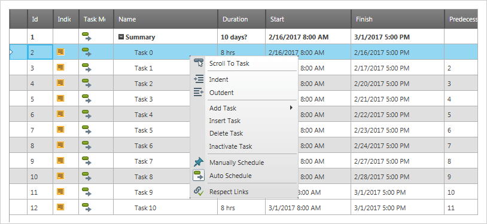Click the Manually Schedule pin icon

point(199,162)
